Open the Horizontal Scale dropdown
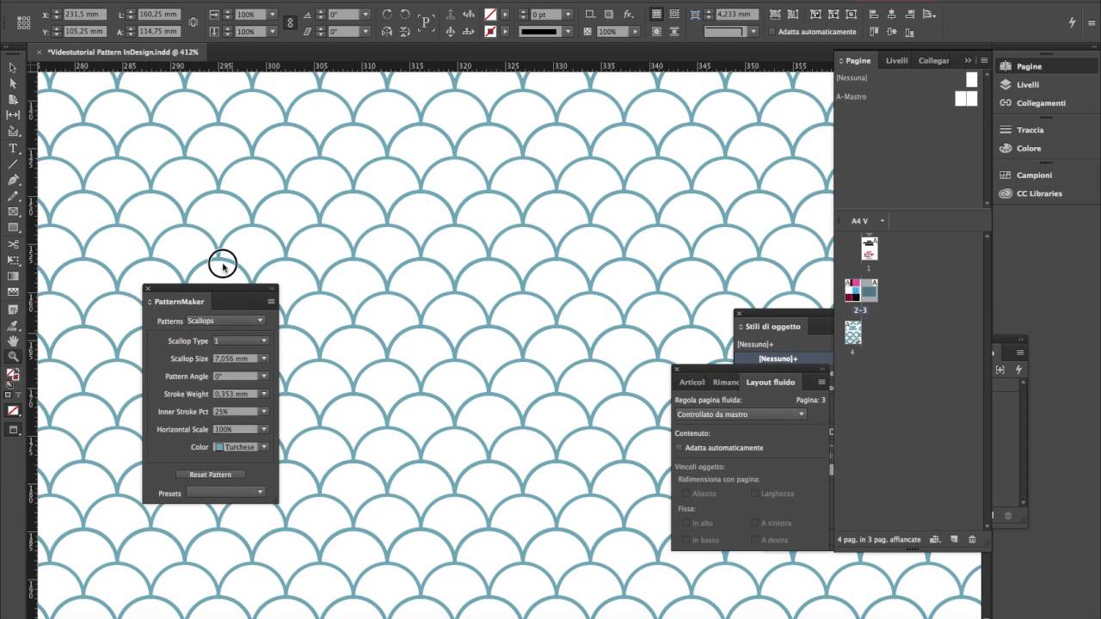The height and width of the screenshot is (619, 1101). [x=264, y=429]
